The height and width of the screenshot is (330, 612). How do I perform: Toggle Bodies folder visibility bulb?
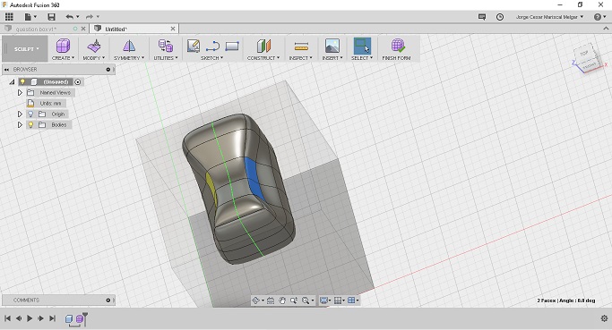tap(30, 124)
